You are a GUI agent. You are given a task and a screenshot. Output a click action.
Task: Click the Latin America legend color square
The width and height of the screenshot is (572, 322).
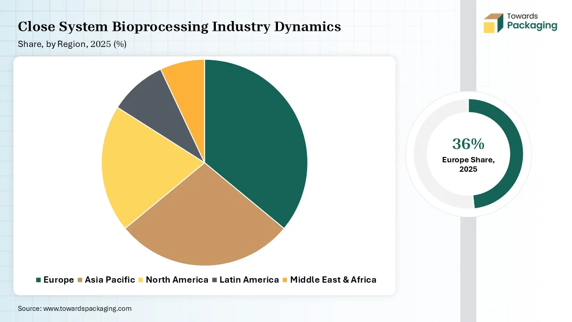click(214, 280)
